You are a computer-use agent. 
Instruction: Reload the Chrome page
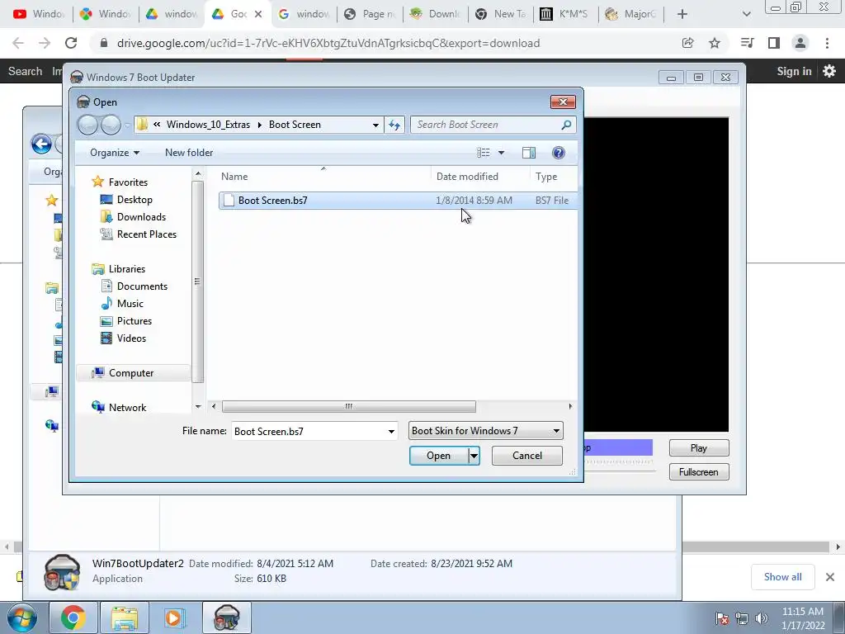(71, 43)
